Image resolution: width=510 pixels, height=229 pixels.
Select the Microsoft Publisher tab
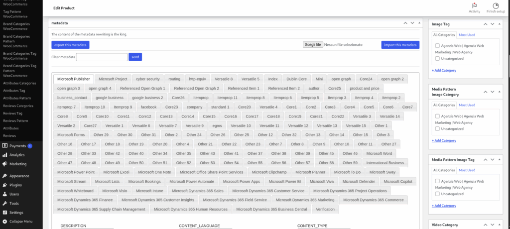(x=74, y=79)
